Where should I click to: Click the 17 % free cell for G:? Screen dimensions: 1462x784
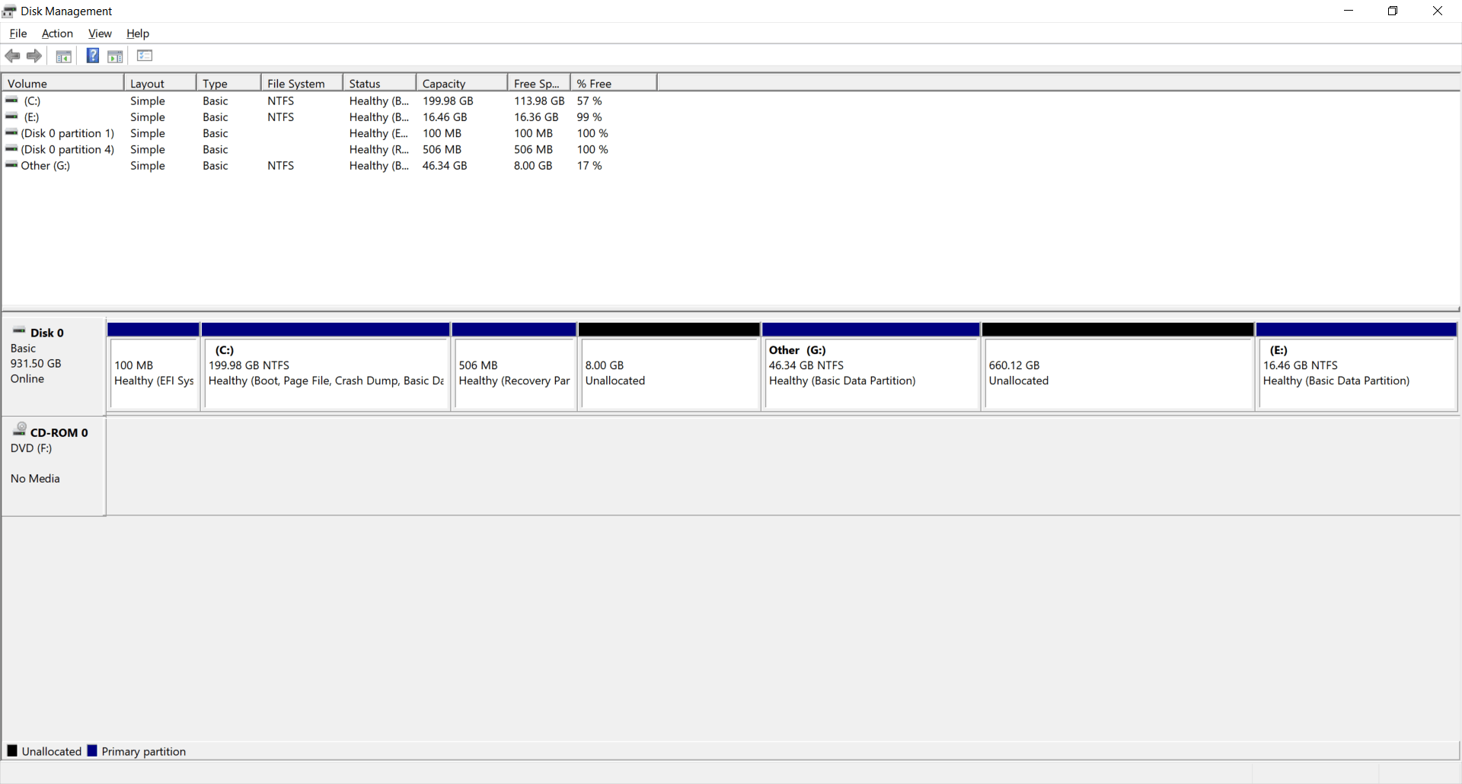(589, 165)
